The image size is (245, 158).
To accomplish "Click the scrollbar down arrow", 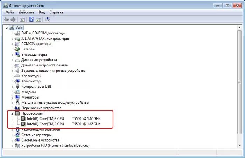I will click(x=239, y=146).
